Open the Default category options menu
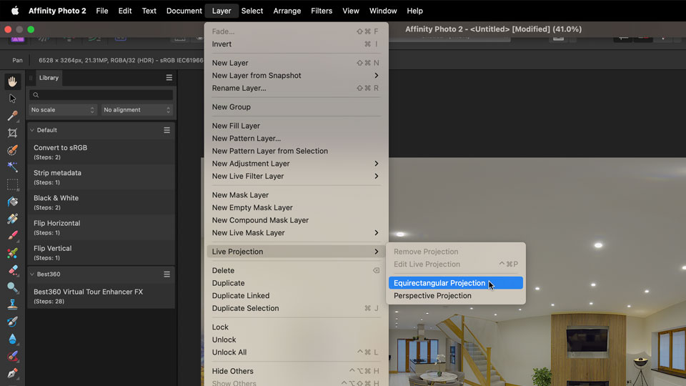The image size is (686, 386). point(166,130)
